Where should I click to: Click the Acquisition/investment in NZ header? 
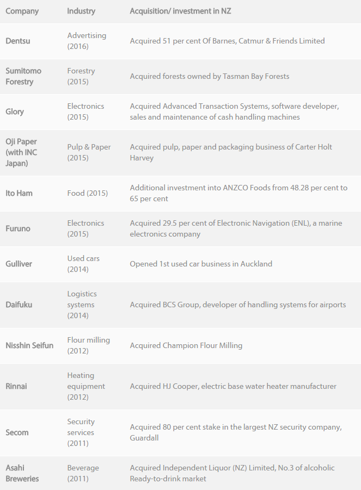[180, 11]
